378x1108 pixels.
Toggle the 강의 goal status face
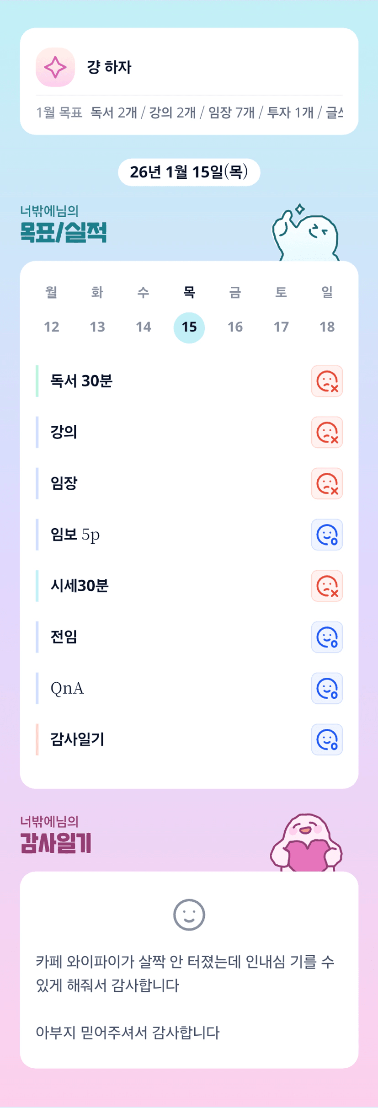coord(327,432)
